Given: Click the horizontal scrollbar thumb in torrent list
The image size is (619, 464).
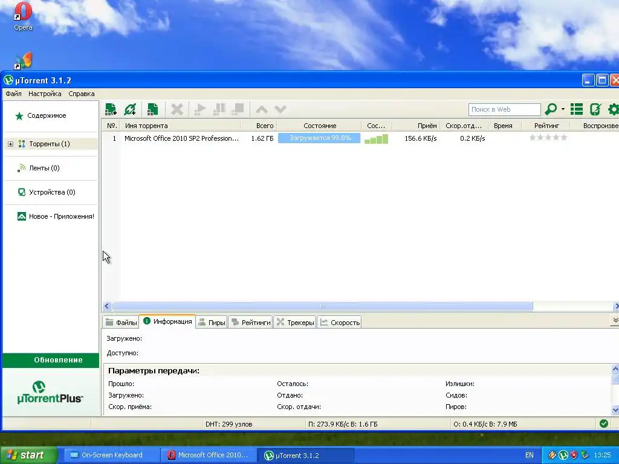Looking at the screenshot, I should tap(323, 306).
